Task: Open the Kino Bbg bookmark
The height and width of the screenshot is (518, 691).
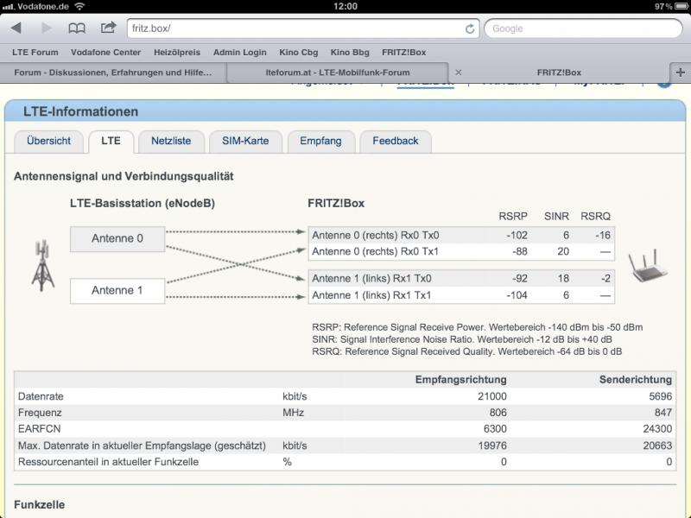Action: click(350, 53)
